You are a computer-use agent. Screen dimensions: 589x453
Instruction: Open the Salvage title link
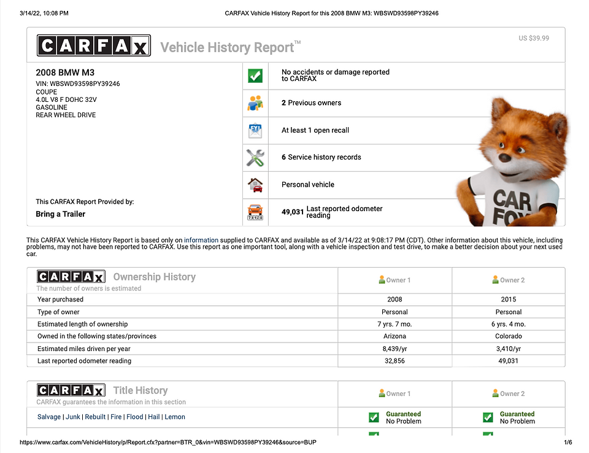pyautogui.click(x=49, y=417)
